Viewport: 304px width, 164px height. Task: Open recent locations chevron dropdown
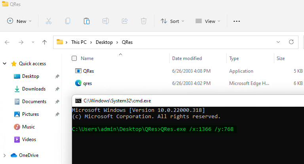click(33, 42)
